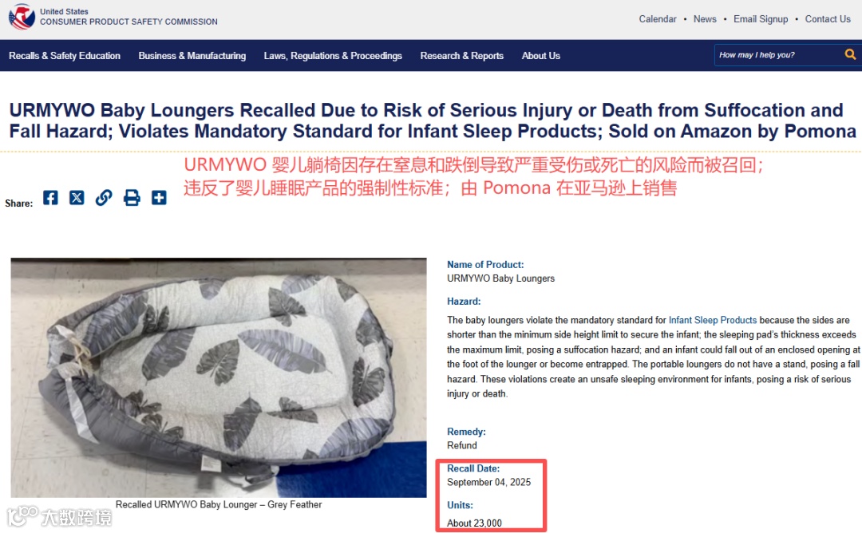Click the Consumer Product Safety Commission title text
The image size is (862, 533).
[x=129, y=22]
